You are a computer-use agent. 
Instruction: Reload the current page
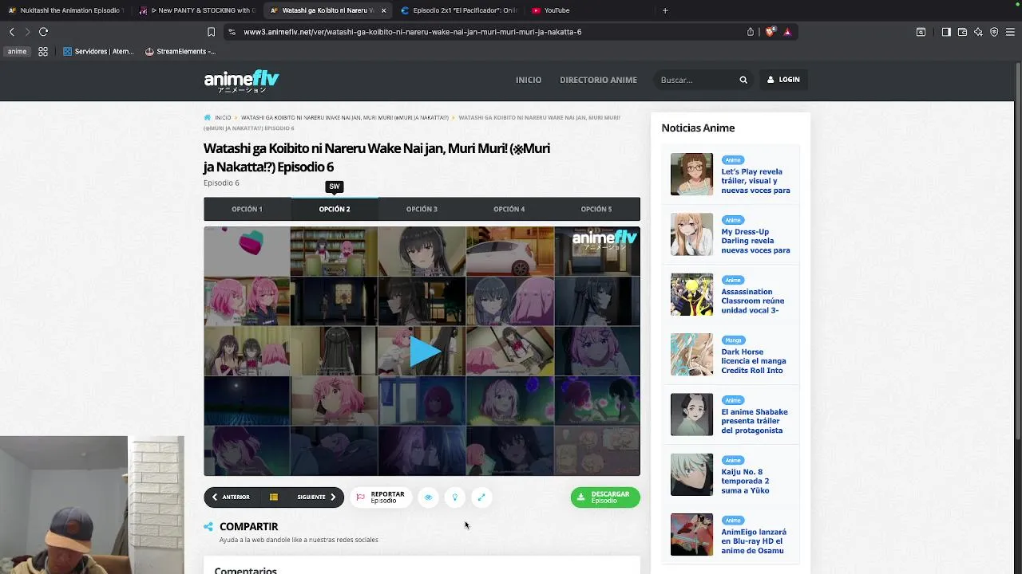pyautogui.click(x=44, y=32)
